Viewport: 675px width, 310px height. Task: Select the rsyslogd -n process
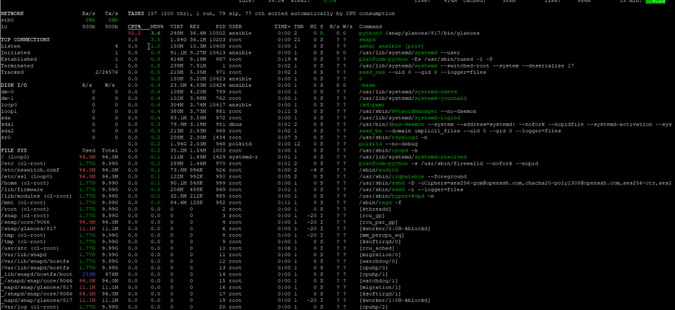click(393, 137)
